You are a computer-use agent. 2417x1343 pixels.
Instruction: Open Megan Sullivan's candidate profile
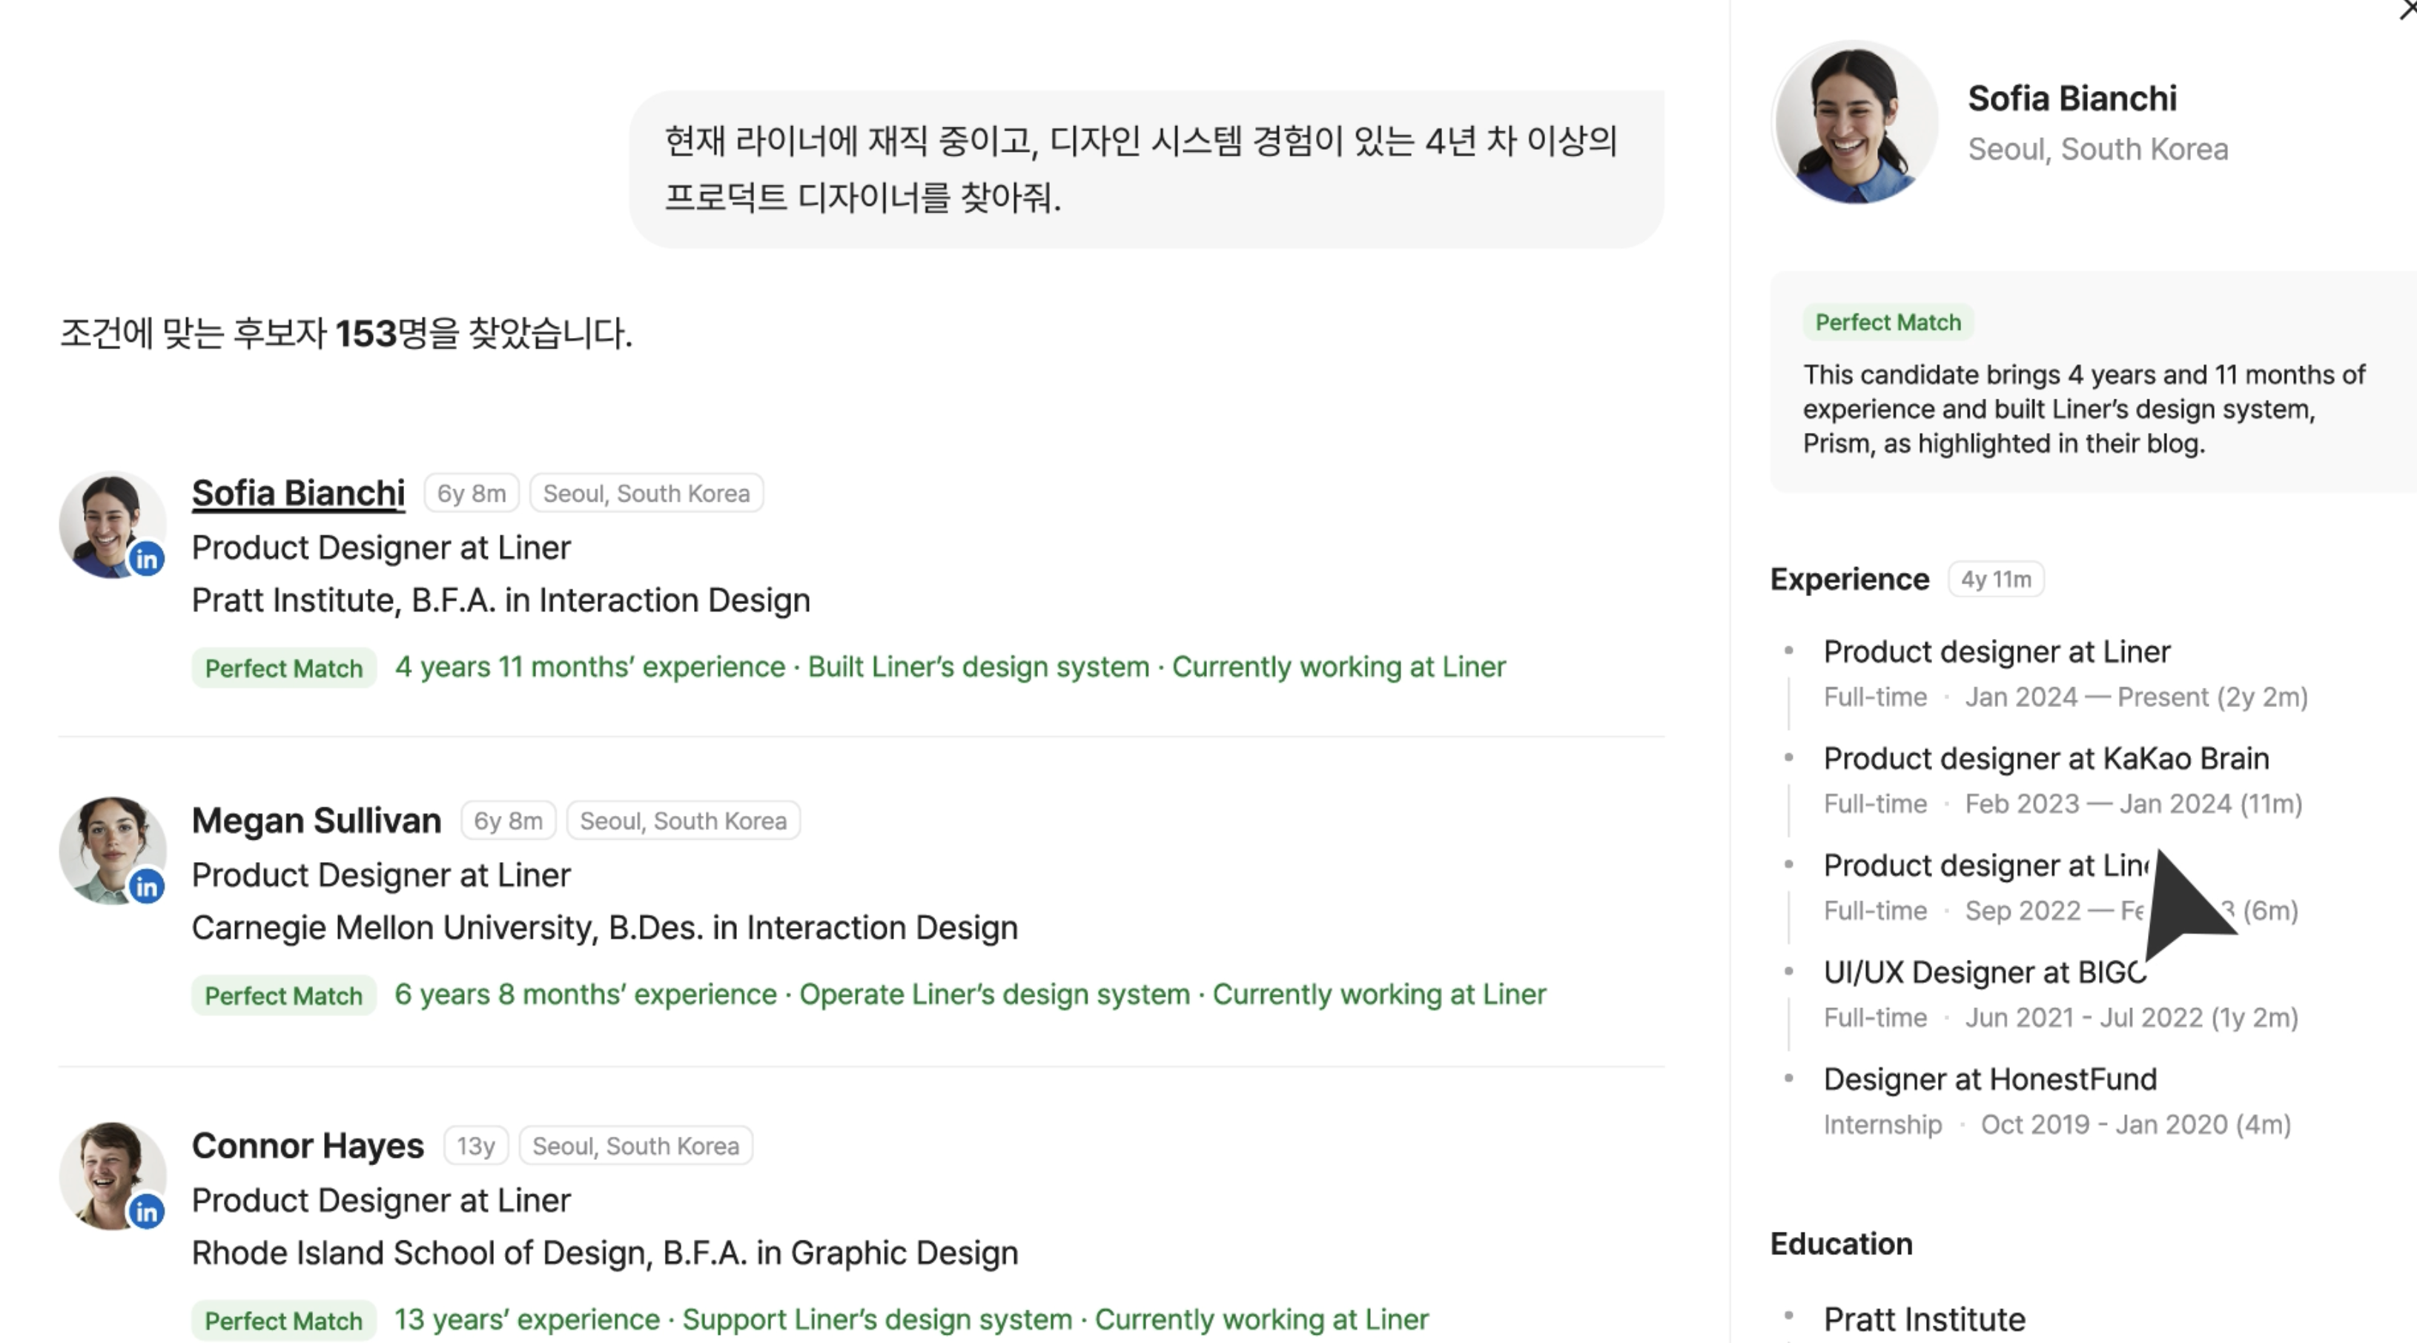coord(316,820)
